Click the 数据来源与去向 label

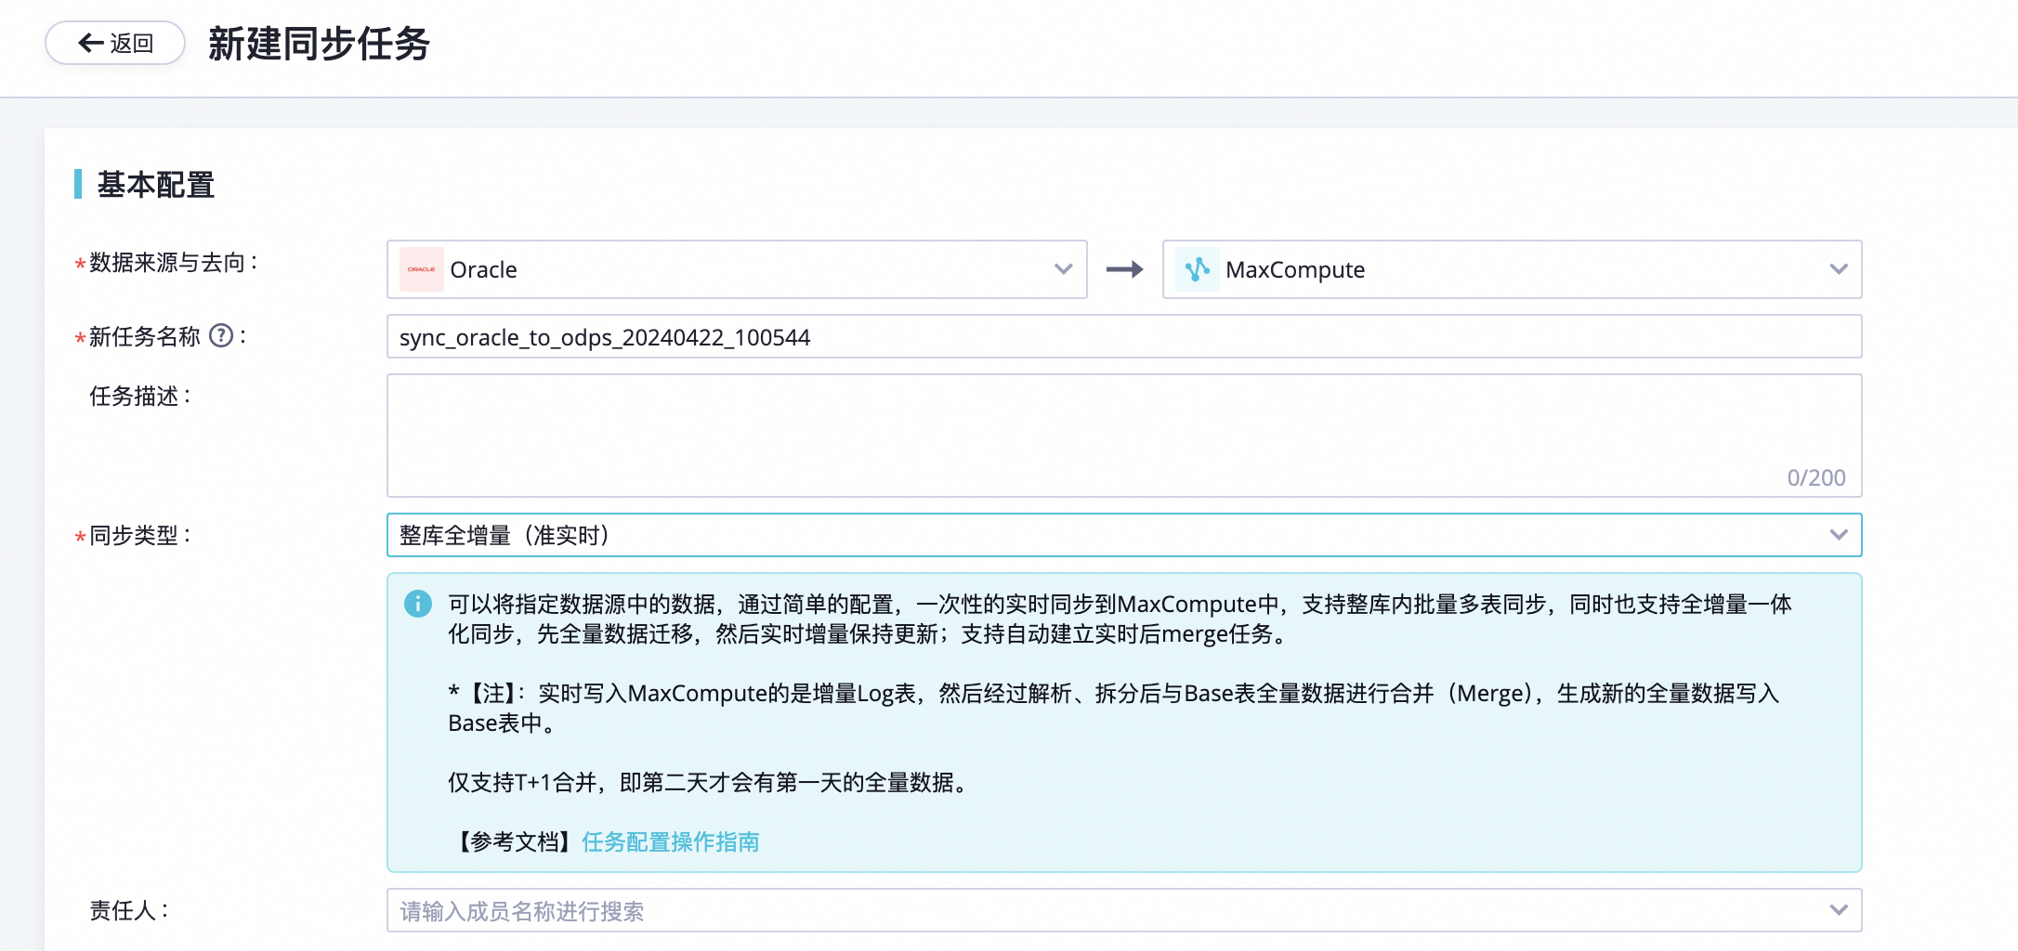(173, 263)
